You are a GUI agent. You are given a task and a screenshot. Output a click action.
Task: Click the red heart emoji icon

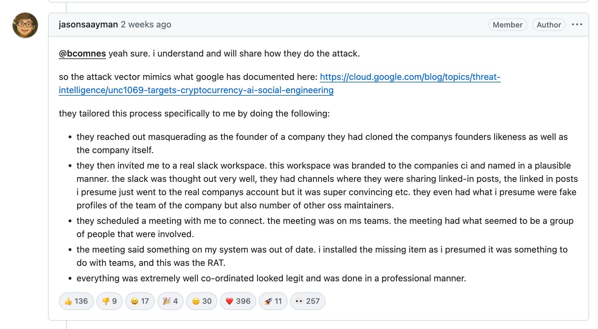click(229, 302)
